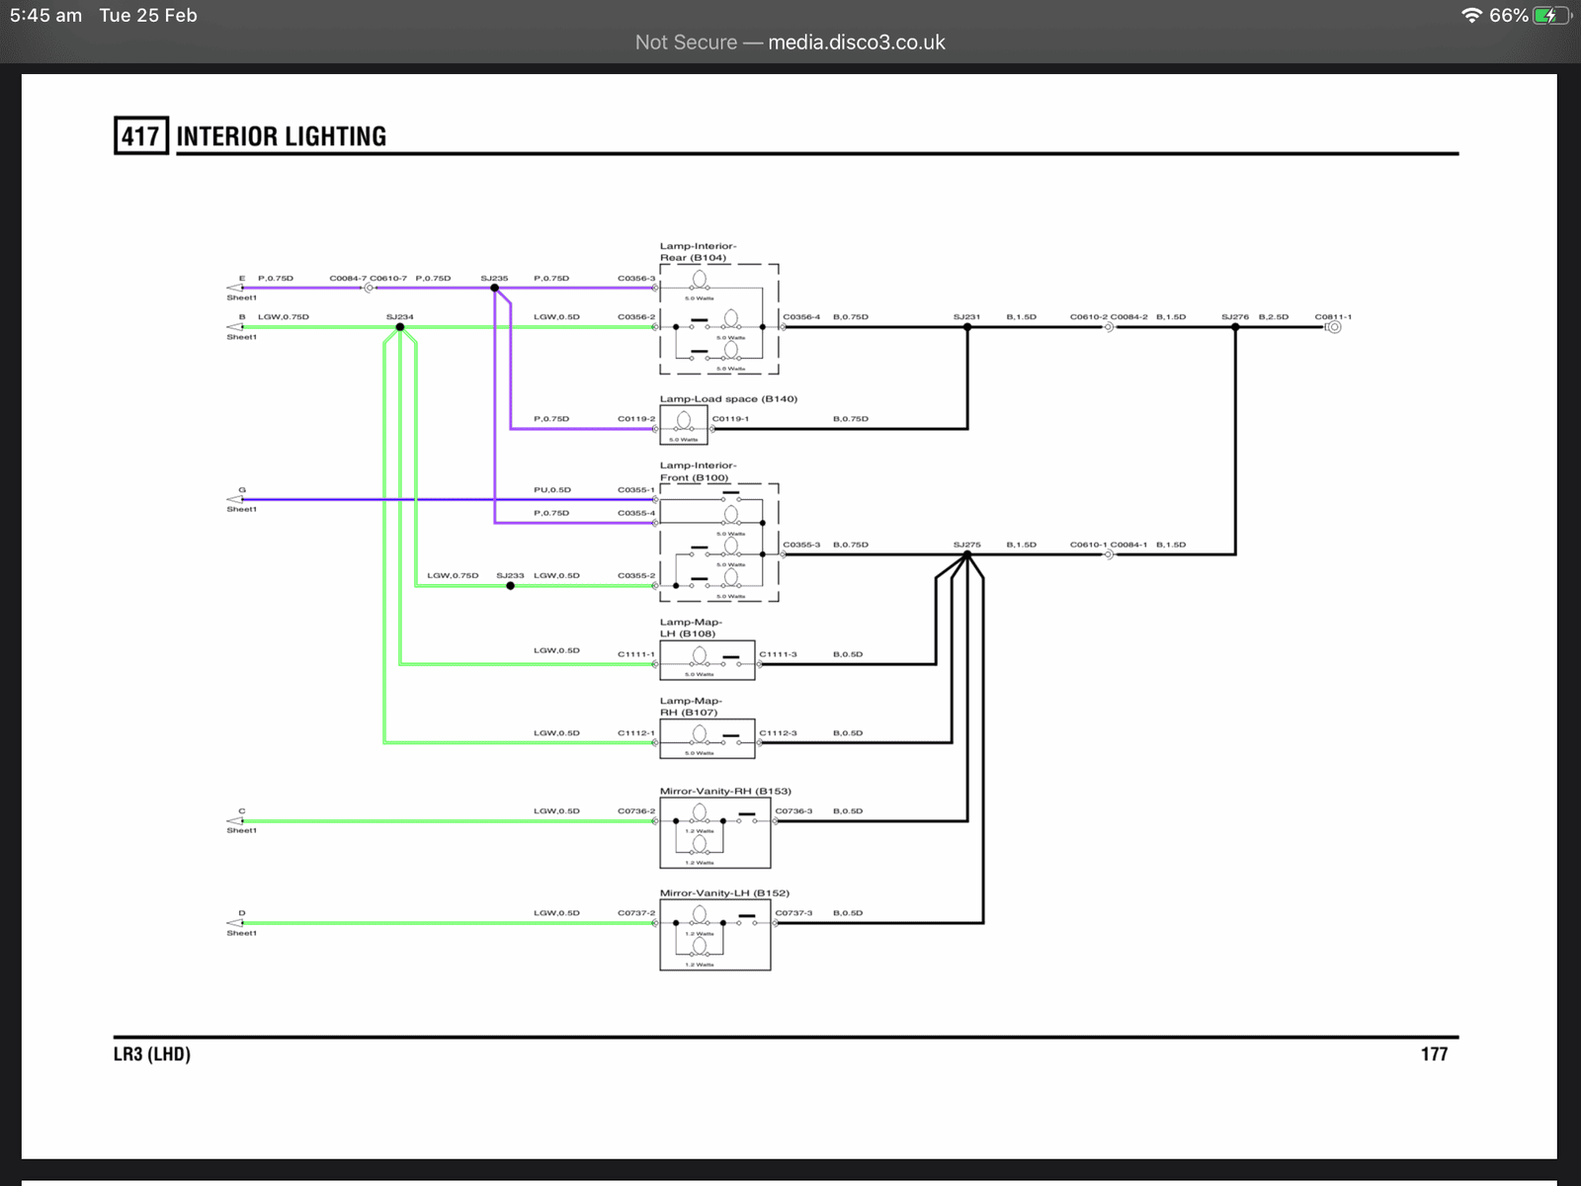1581x1186 pixels.
Task: Click the Lamp-Load space (B140) label
Action: point(728,399)
